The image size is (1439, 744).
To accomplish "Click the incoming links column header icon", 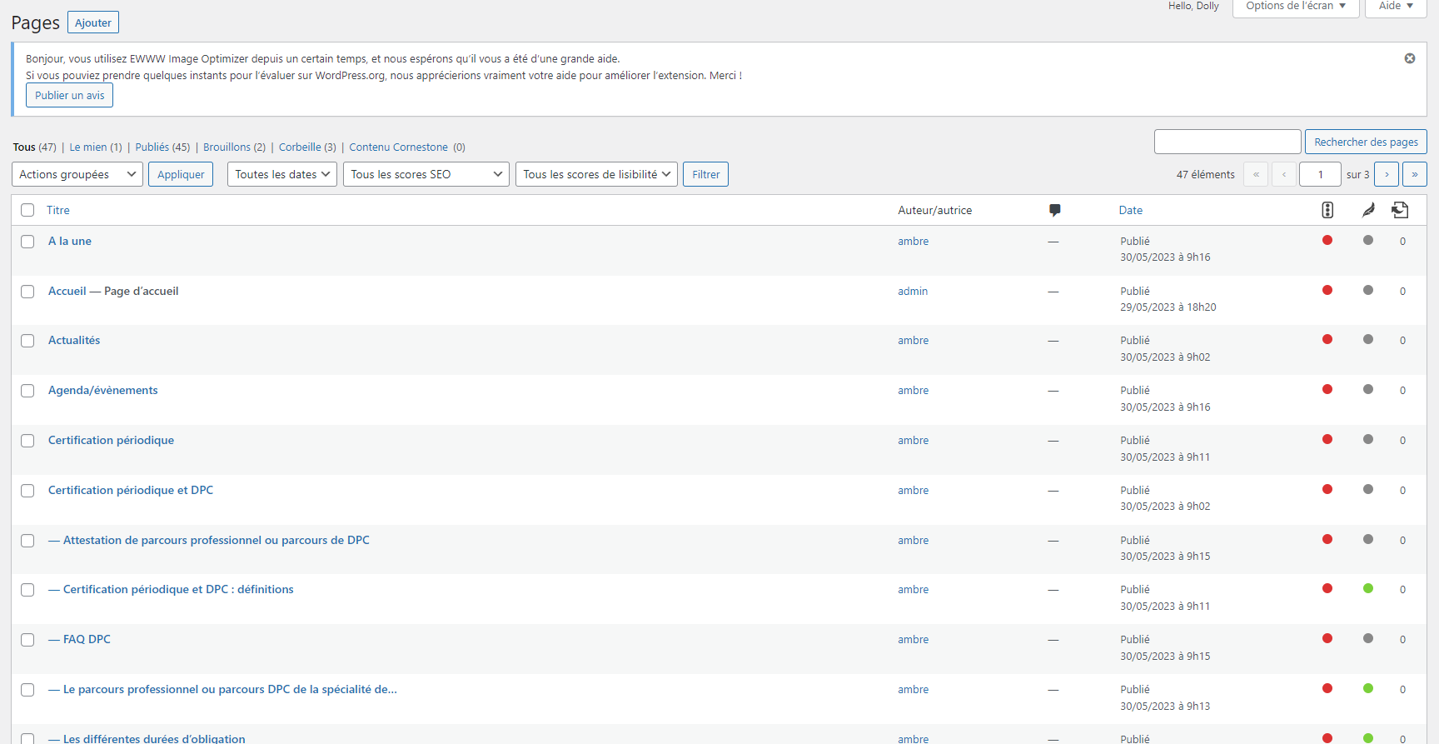I will 1400,210.
